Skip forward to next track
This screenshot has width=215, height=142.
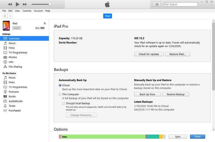tap(25, 4)
